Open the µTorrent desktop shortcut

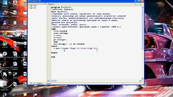coord(5,44)
